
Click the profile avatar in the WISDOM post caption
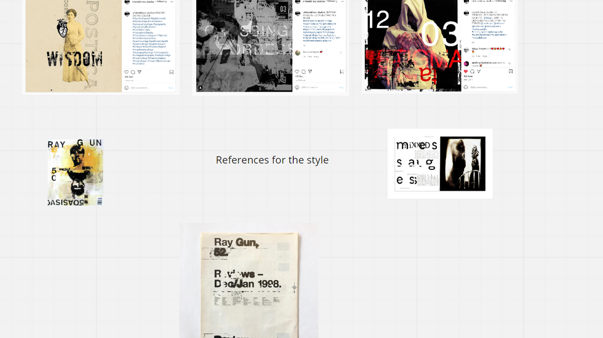pos(127,14)
